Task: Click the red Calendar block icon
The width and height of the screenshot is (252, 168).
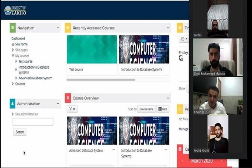Action: point(180,149)
